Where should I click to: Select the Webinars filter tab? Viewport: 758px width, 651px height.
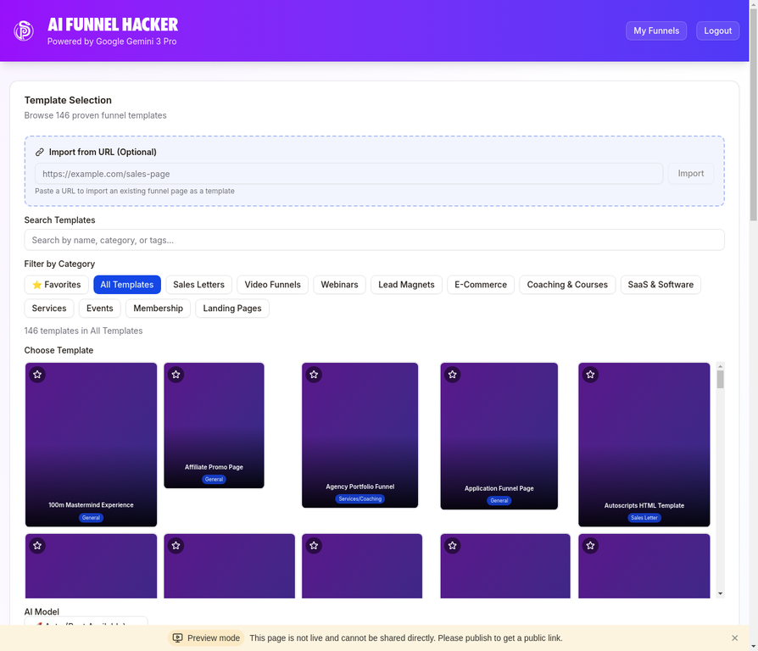[x=339, y=284]
